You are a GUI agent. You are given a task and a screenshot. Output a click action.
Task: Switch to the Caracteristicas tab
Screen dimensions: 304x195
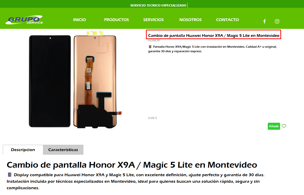click(63, 150)
